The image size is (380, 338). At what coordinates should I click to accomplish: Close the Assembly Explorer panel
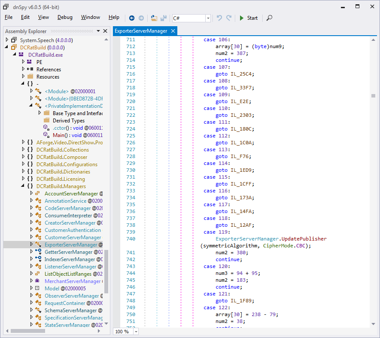[x=105, y=31]
